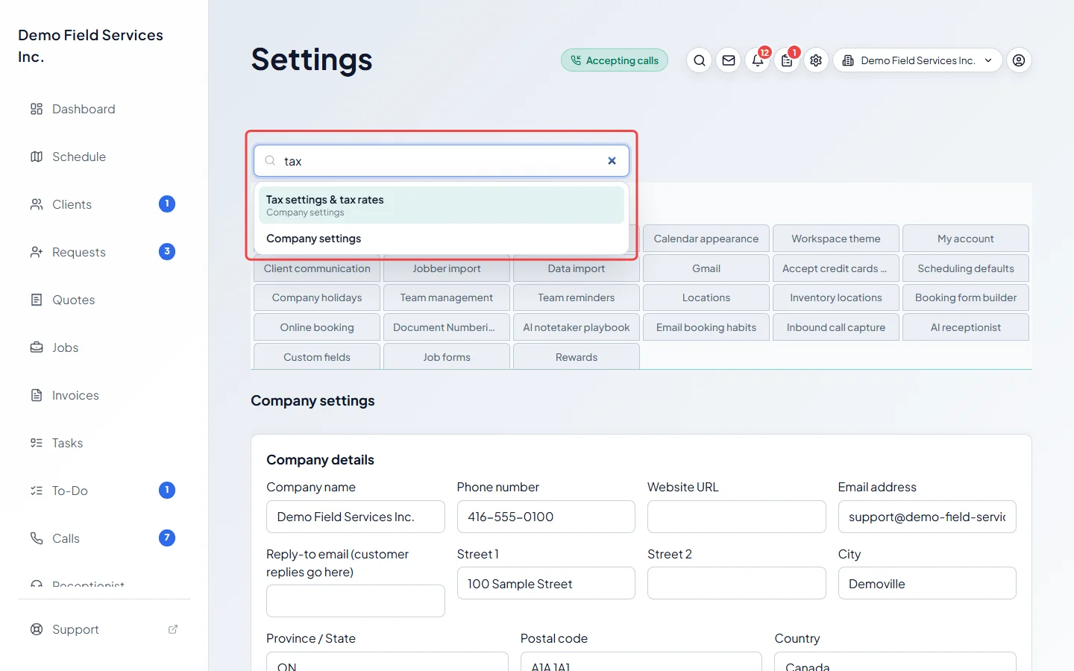Open Inbound call capture tab

(836, 327)
